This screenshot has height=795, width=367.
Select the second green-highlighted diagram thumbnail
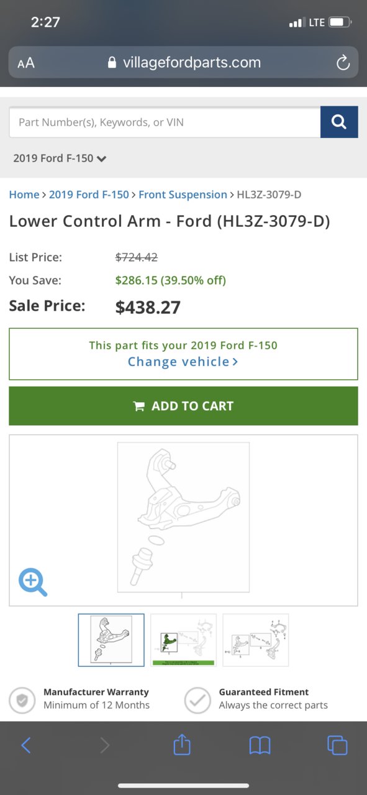point(183,640)
